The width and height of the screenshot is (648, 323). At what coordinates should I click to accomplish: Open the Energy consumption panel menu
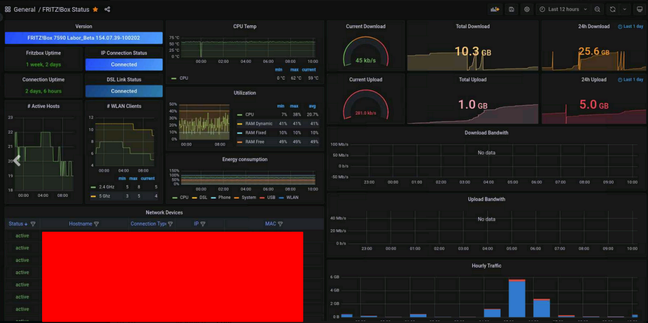[x=245, y=159]
